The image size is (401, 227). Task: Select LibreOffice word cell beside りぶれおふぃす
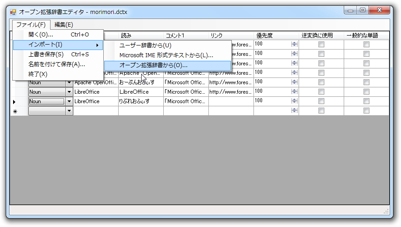(x=96, y=101)
